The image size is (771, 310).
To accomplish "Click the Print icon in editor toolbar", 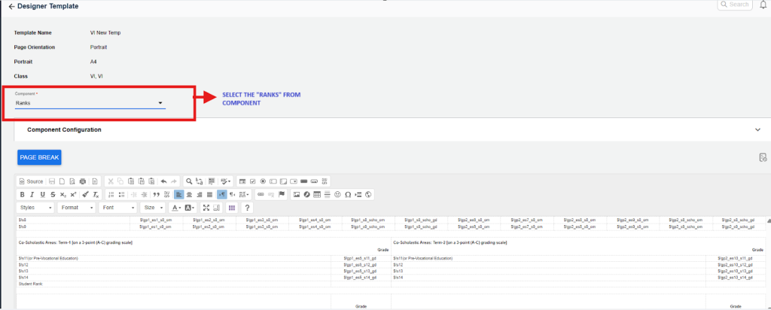I will click(82, 181).
